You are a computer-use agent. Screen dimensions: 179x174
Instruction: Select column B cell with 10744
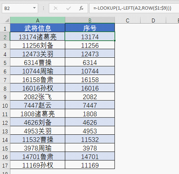pos(90,71)
